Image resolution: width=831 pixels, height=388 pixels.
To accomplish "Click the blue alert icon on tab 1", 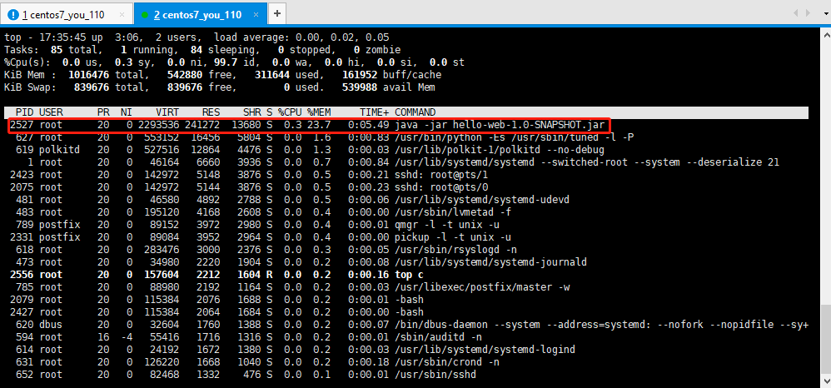I will coord(14,14).
